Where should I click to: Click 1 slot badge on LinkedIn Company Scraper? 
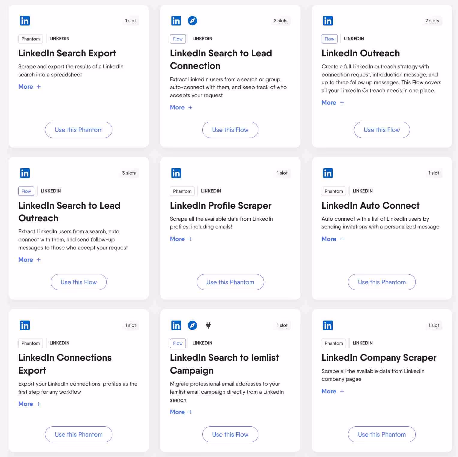(x=434, y=325)
